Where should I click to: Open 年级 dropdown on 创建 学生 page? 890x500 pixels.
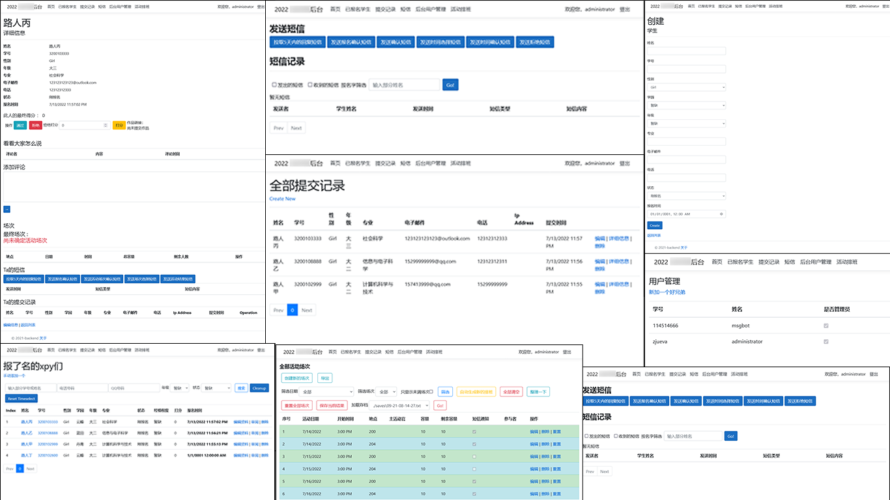point(686,123)
